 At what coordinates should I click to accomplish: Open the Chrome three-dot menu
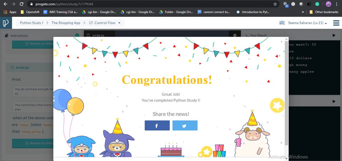pos(337,4)
